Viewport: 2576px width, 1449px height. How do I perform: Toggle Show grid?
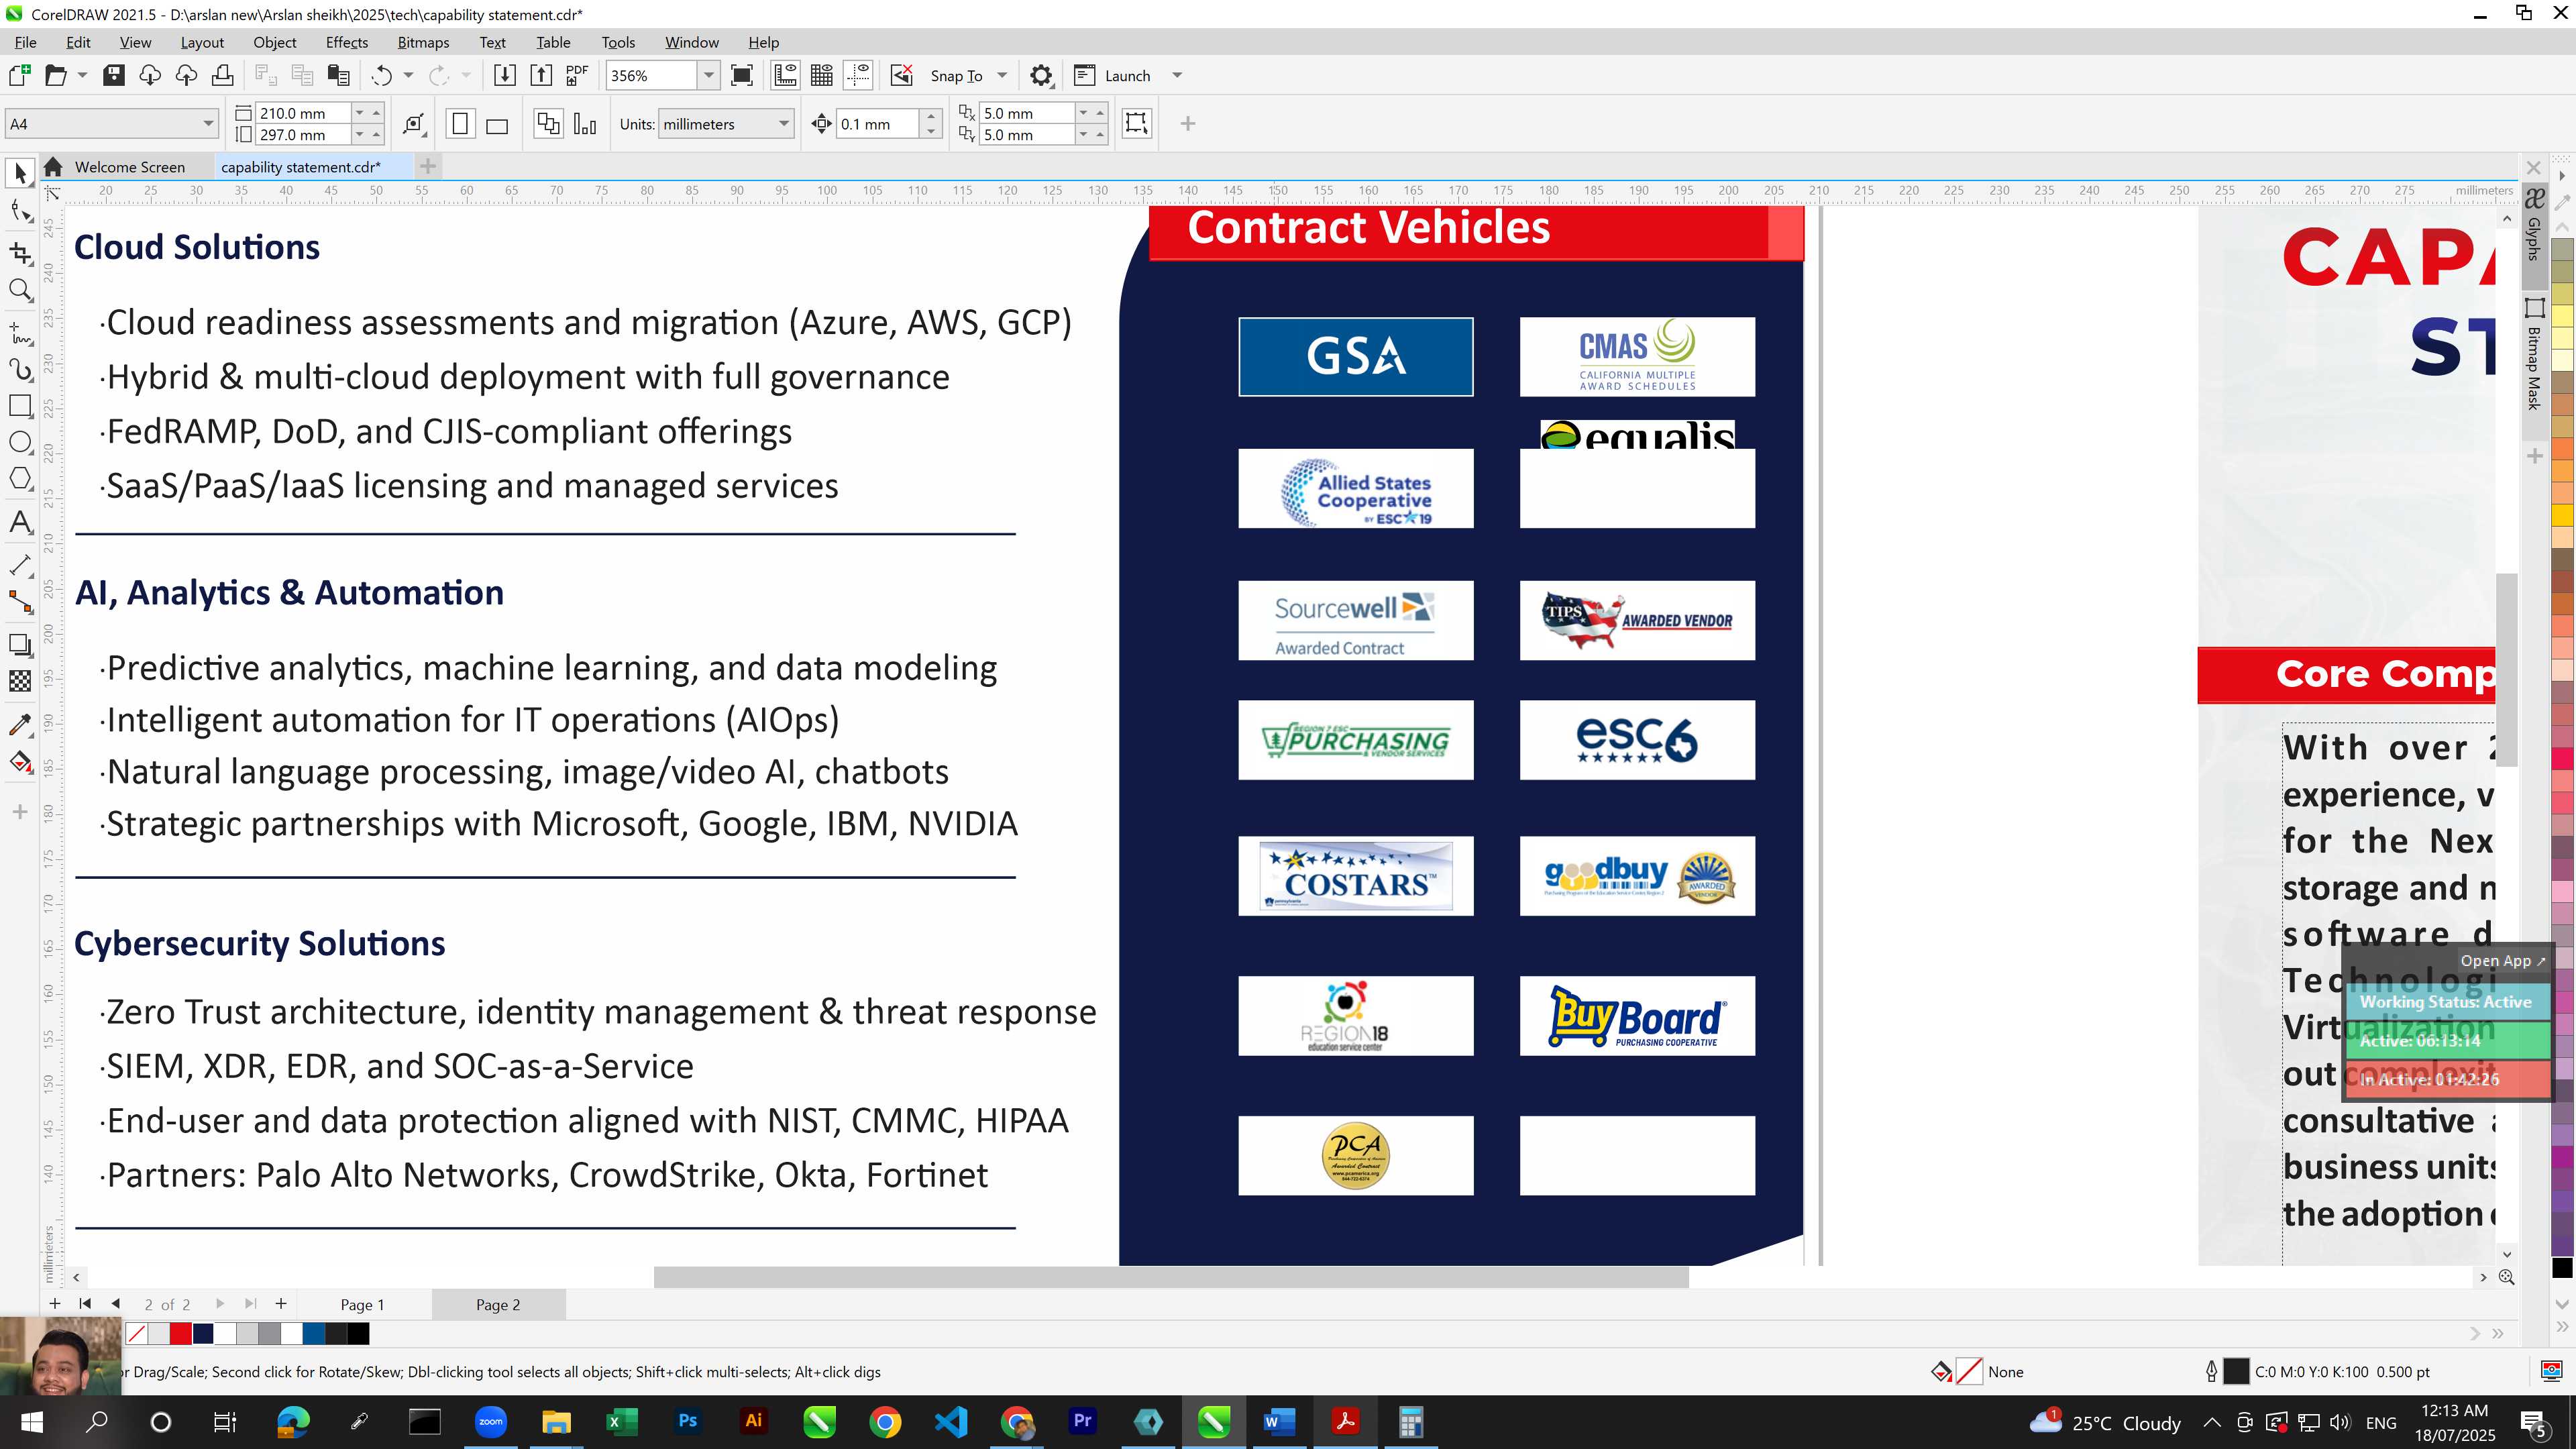(x=822, y=75)
